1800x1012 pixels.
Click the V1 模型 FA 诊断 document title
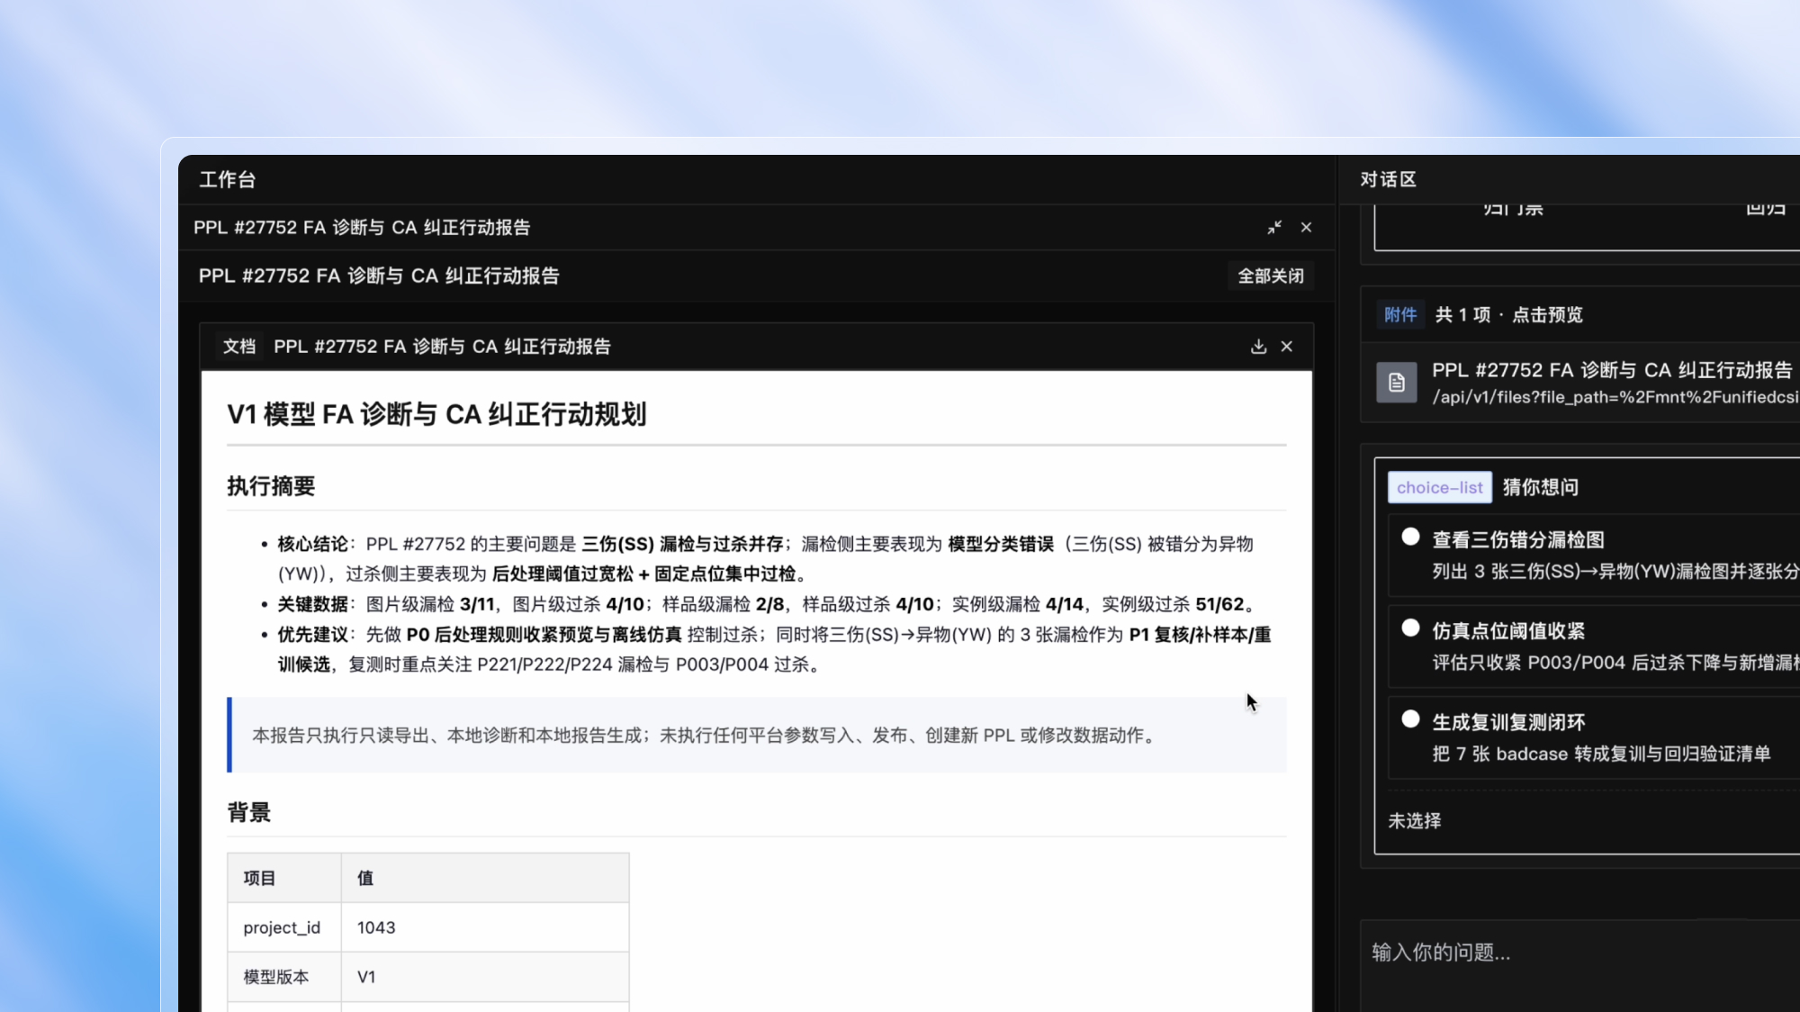(x=436, y=414)
